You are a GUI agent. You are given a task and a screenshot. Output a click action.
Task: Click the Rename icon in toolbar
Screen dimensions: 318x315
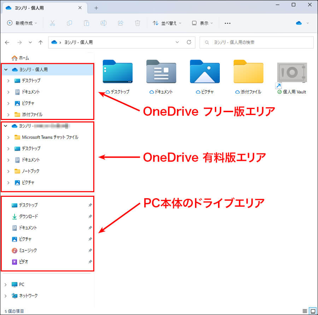104,23
